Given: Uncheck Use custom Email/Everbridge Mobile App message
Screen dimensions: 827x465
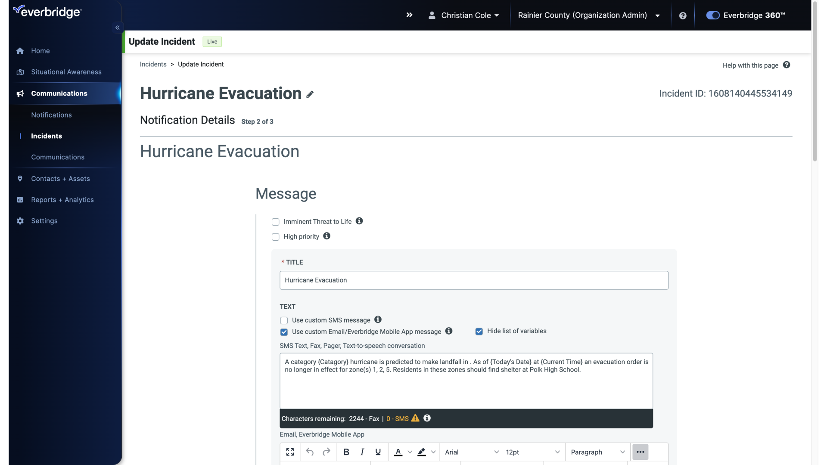Looking at the screenshot, I should [x=284, y=332].
